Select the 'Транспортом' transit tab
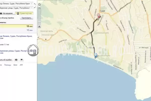This screenshot has height=101, width=151. coord(24,13)
